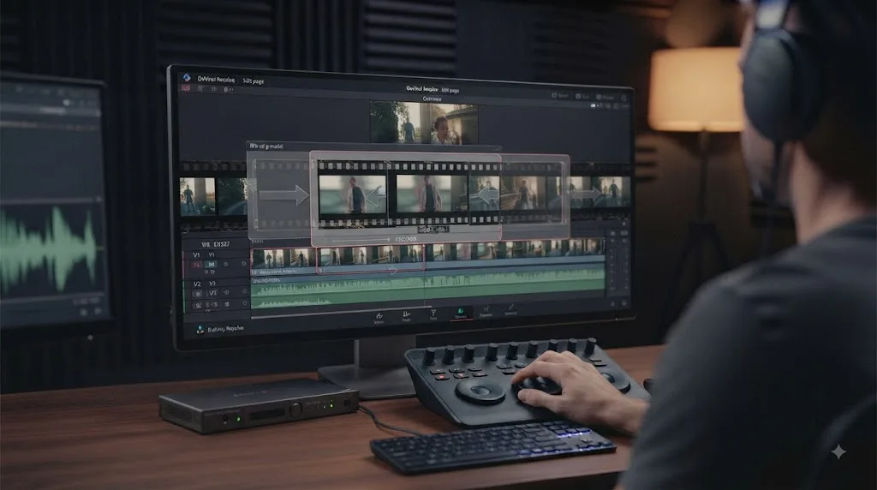Click the blue button in the V1 track header
Screen dimensions: 877x490
tap(211, 264)
